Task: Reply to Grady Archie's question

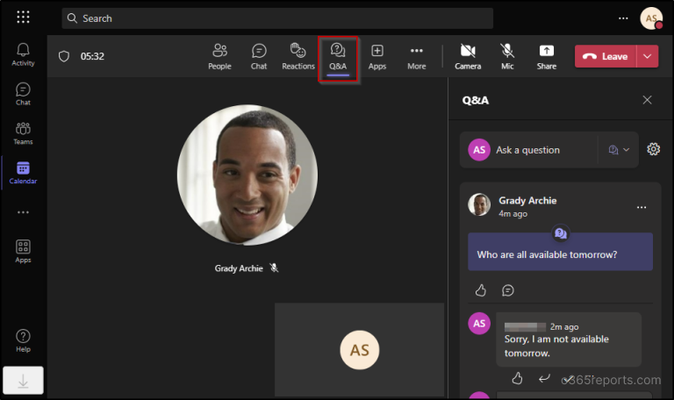Action: click(x=507, y=290)
